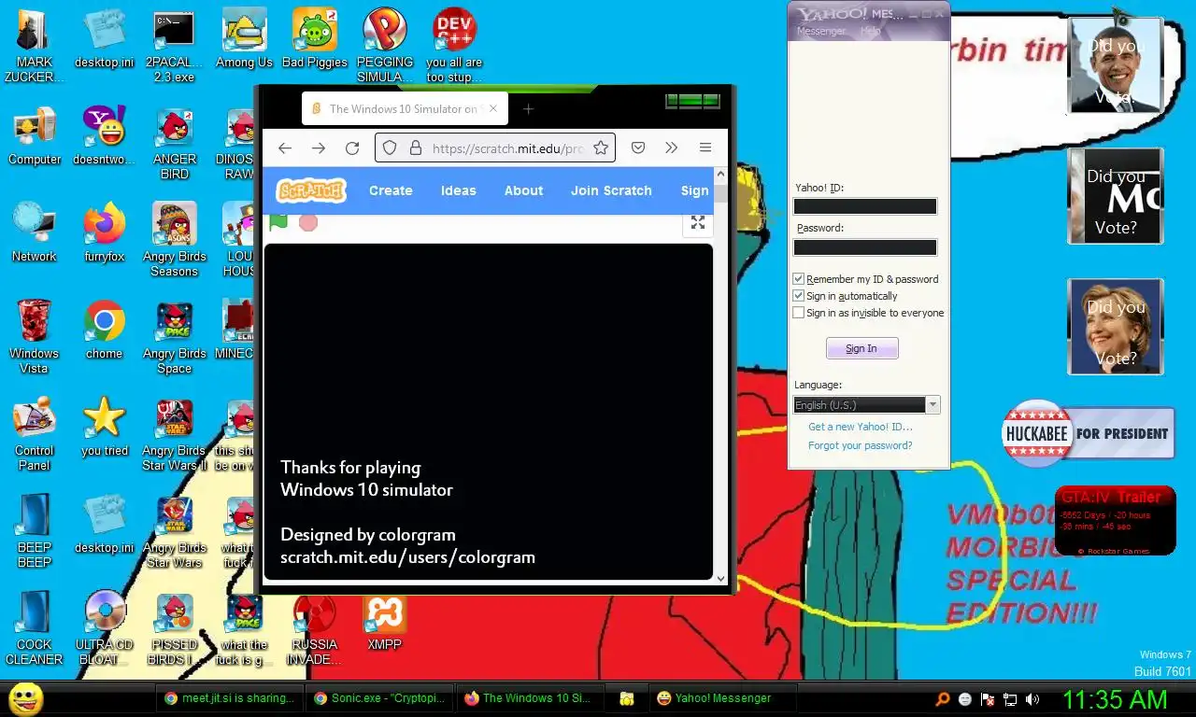Open the Bad Piggies desktop shortcut
Image resolution: width=1196 pixels, height=717 pixels.
(314, 38)
